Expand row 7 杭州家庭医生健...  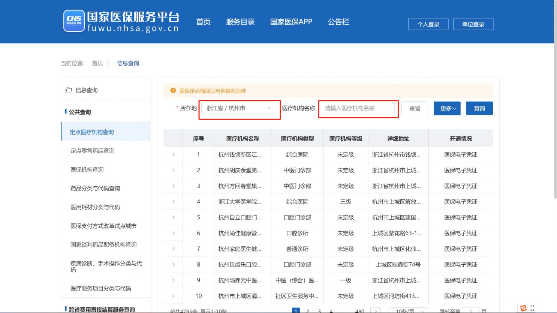click(174, 249)
